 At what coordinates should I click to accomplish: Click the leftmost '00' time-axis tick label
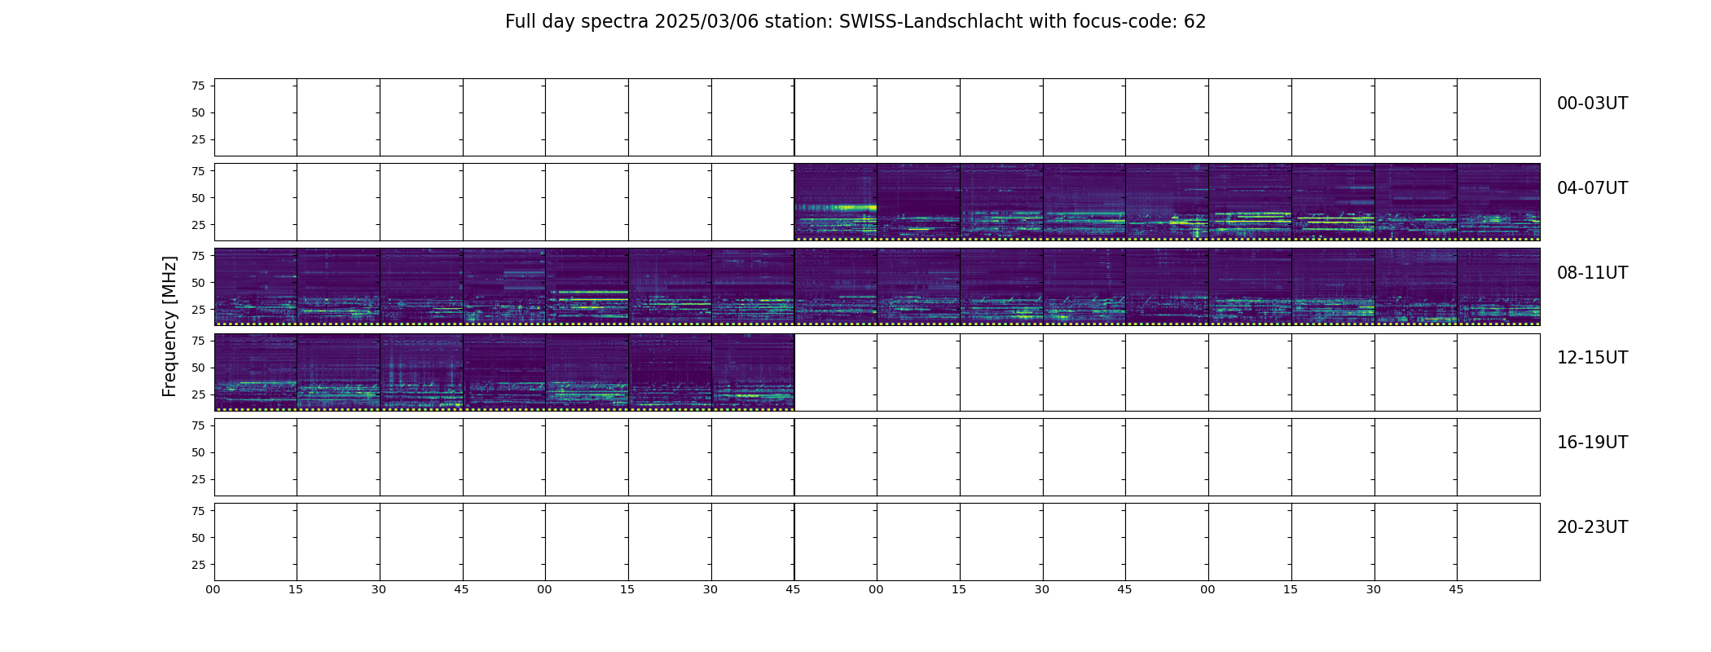pos(213,589)
